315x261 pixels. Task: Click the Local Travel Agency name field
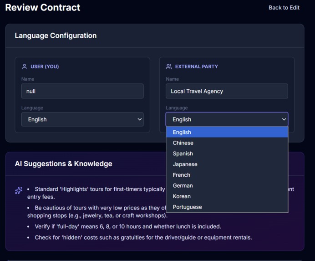click(x=227, y=91)
